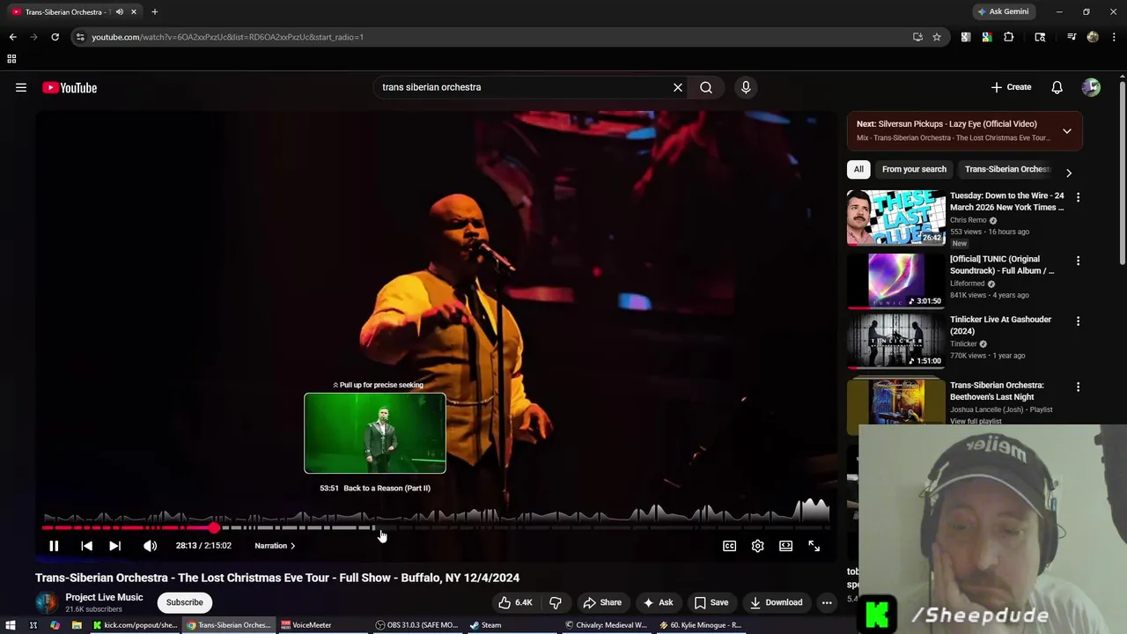
Task: Open the Chrome Extensions puzzle icon
Action: point(1009,37)
